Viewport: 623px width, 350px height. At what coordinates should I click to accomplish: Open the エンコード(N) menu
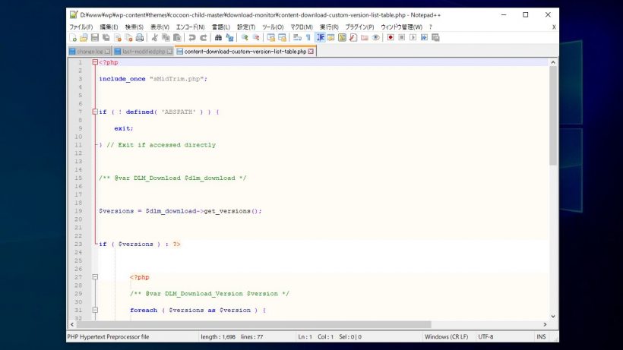(x=190, y=27)
